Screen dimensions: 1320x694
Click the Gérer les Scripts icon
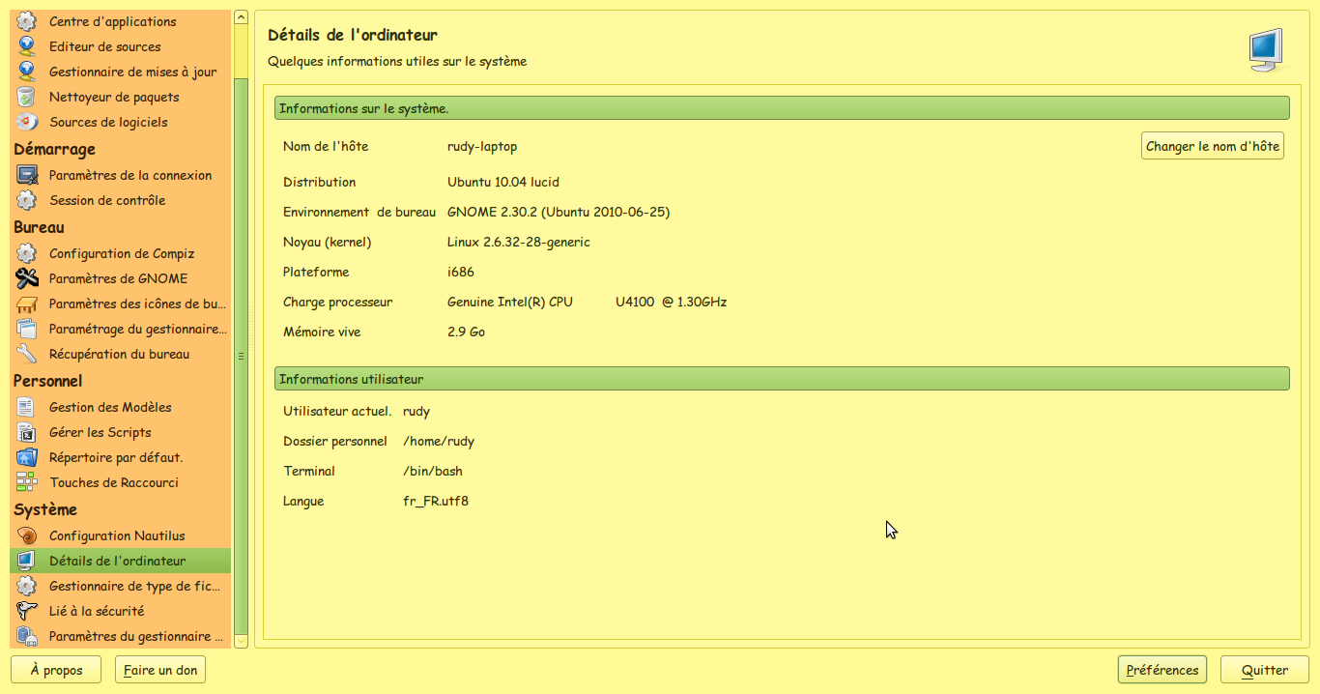point(27,432)
